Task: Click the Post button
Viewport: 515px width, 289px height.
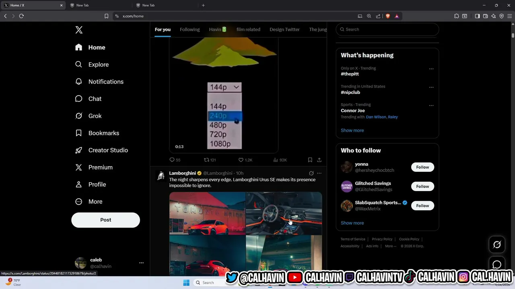Action: (105, 220)
